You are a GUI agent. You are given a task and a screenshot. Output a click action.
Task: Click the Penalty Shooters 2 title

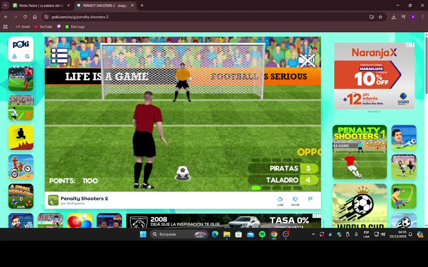[84, 198]
